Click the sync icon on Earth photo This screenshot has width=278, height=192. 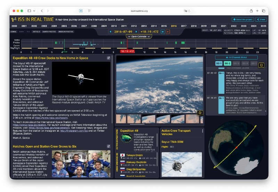pos(200,113)
